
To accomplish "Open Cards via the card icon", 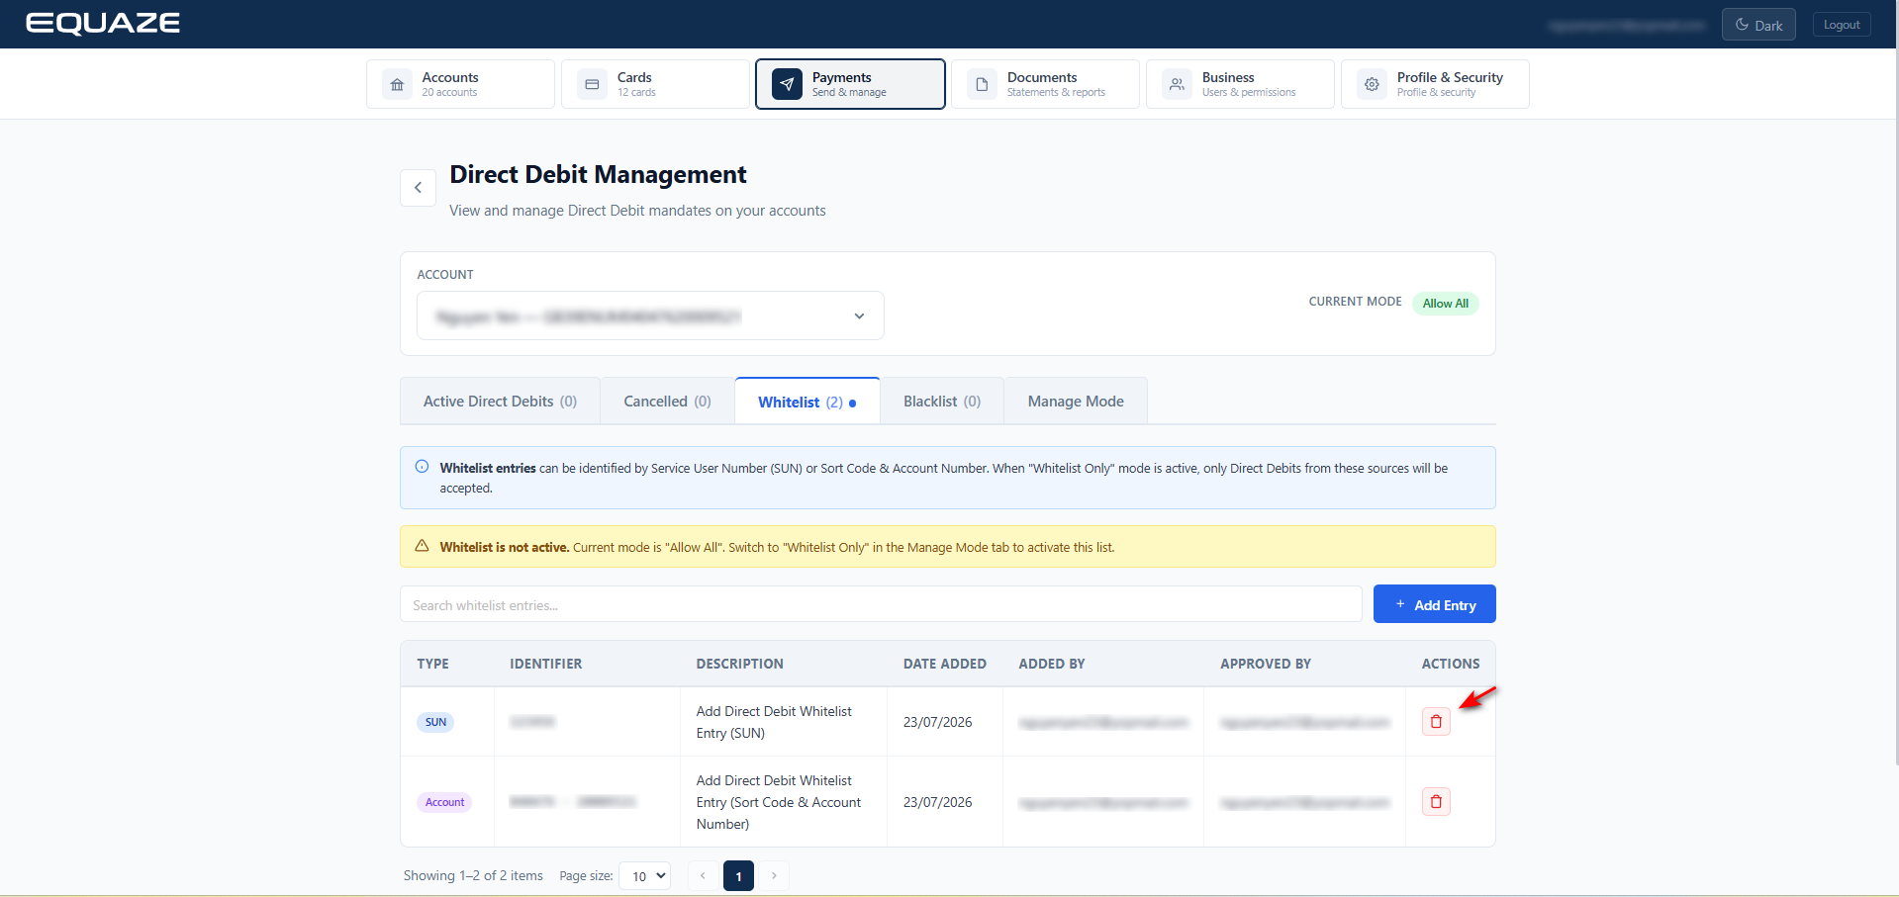I will click(x=592, y=85).
